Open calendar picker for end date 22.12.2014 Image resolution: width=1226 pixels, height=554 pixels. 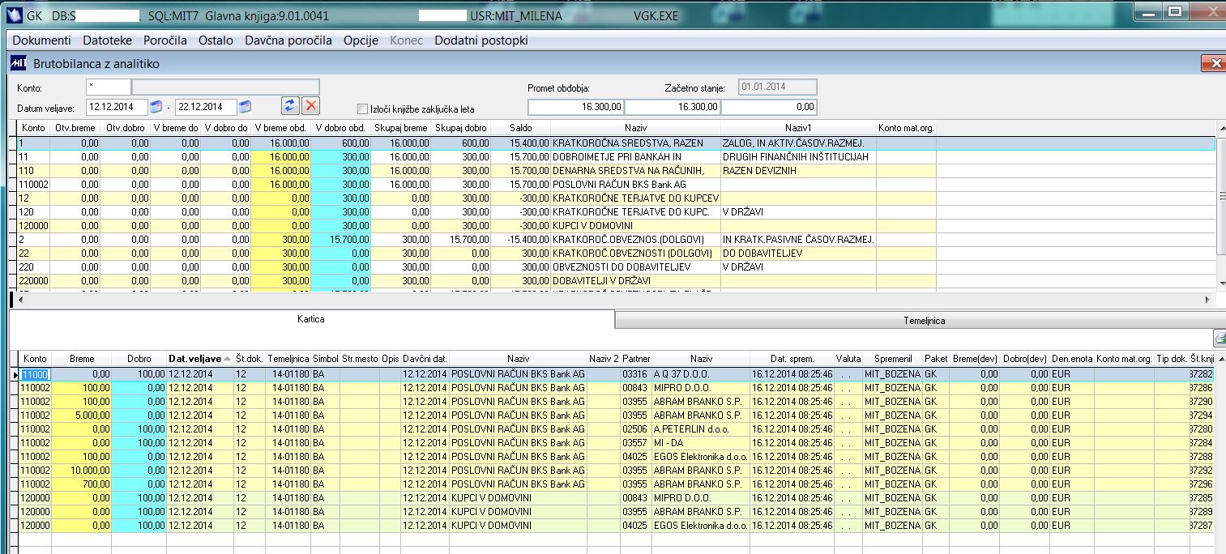(245, 107)
